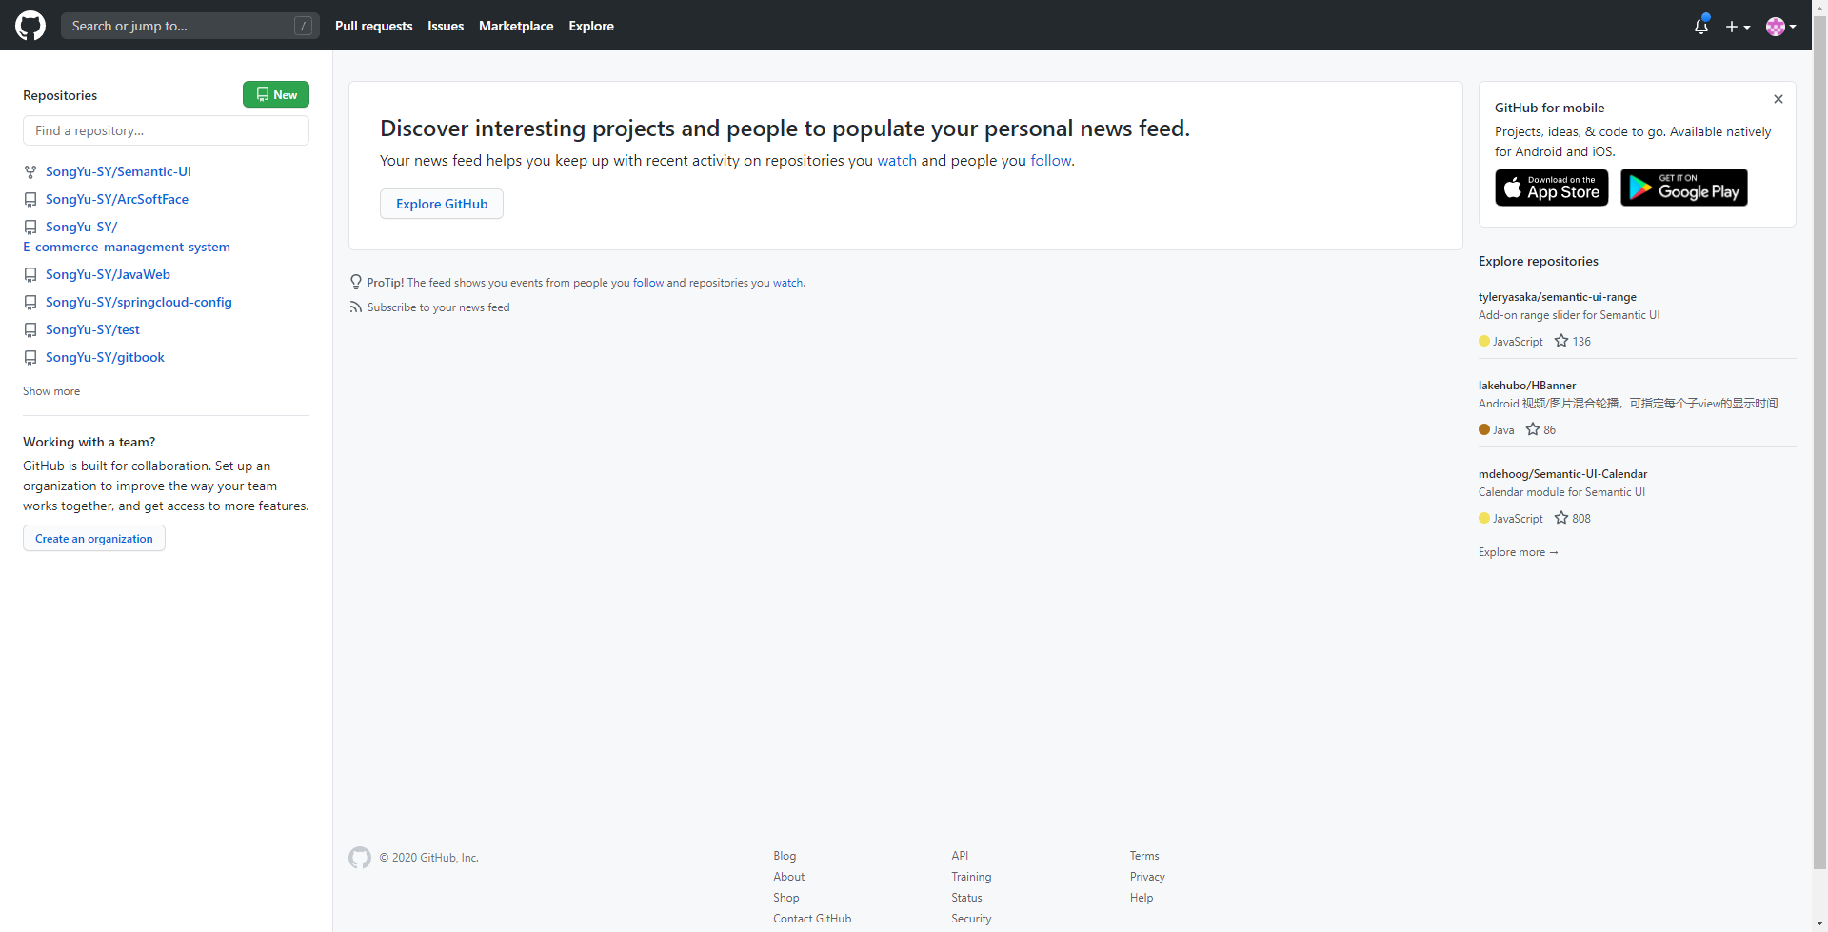Dismiss the GitHub for mobile card

[x=1778, y=99]
